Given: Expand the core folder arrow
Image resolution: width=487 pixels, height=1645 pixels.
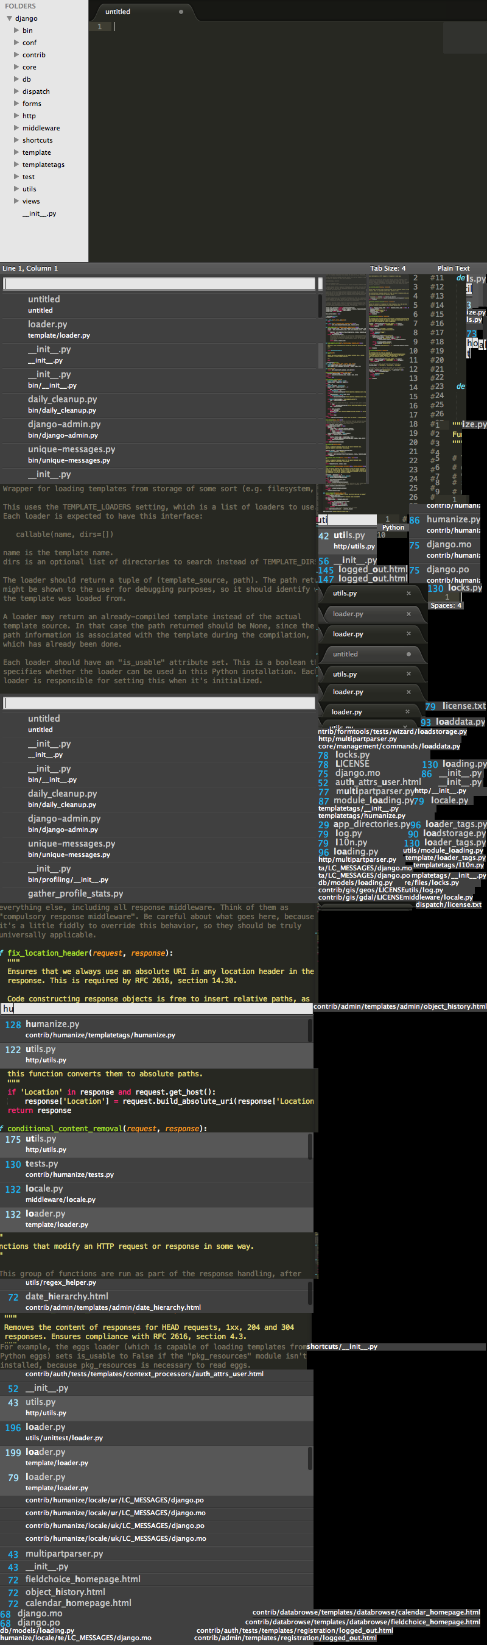Looking at the screenshot, I should click(16, 67).
